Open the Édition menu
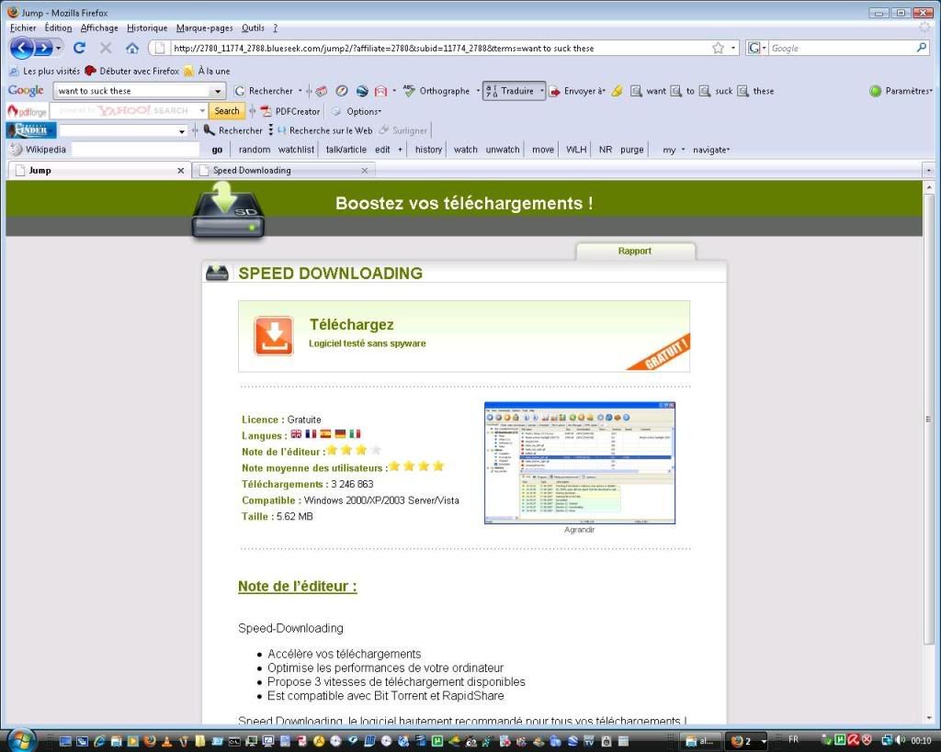This screenshot has height=752, width=941. click(58, 28)
